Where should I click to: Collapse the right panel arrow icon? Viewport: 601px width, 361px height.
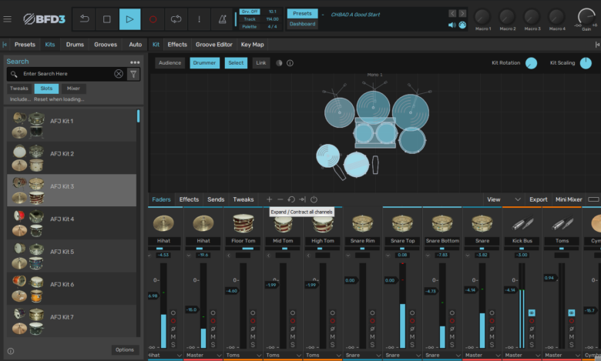[x=597, y=45]
